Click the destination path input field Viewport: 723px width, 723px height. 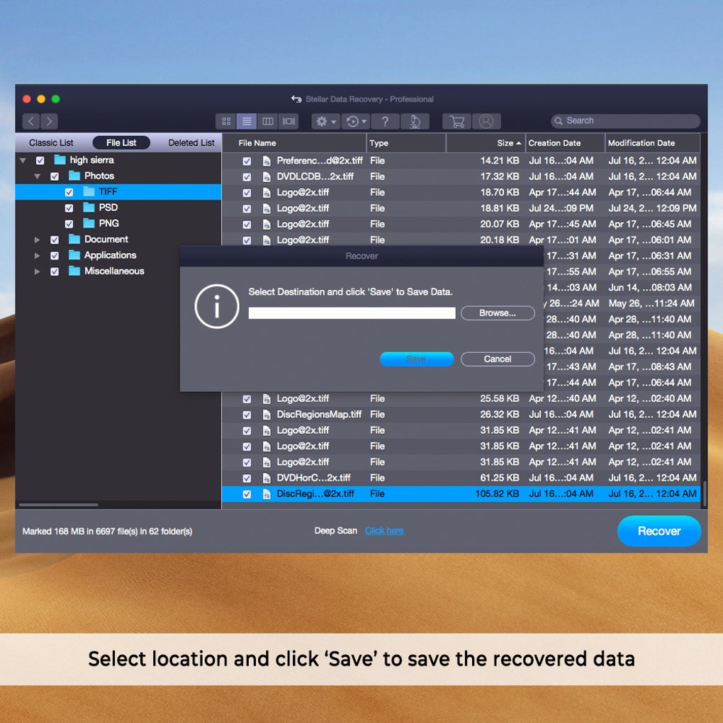tap(352, 313)
